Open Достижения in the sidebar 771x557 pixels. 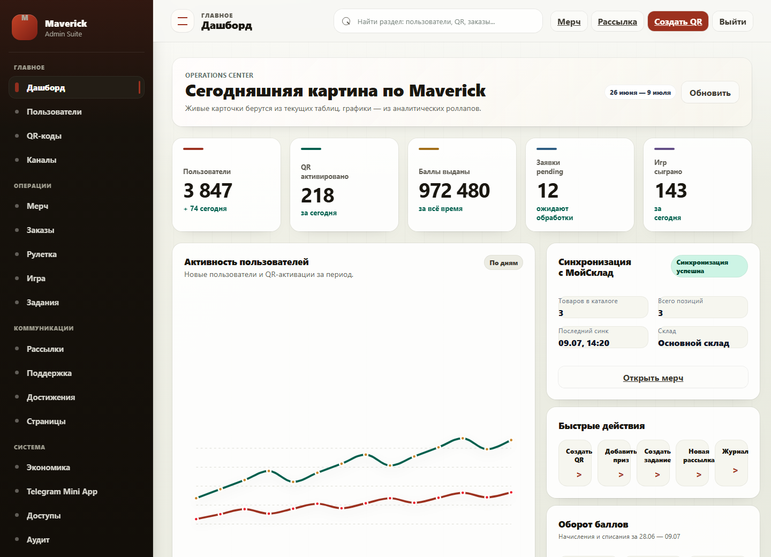(77, 397)
